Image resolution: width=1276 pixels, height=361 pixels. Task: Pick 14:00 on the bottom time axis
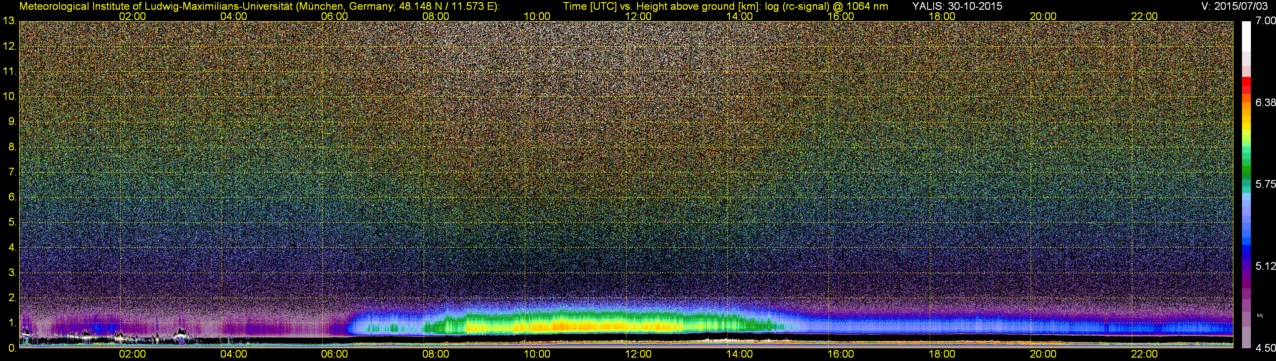pos(739,355)
